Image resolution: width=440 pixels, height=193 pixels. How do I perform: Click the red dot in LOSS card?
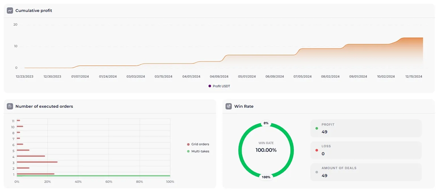[317, 150]
